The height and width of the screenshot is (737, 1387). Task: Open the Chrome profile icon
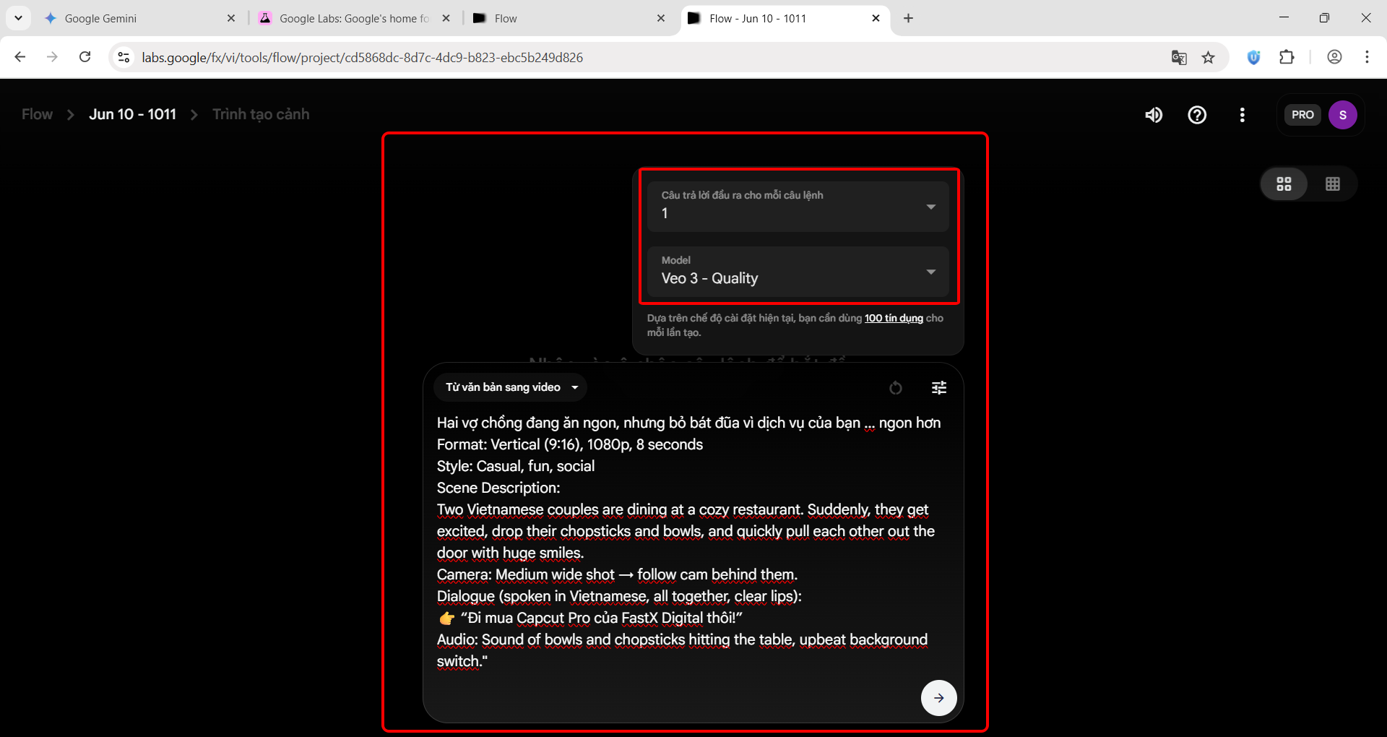1334,57
